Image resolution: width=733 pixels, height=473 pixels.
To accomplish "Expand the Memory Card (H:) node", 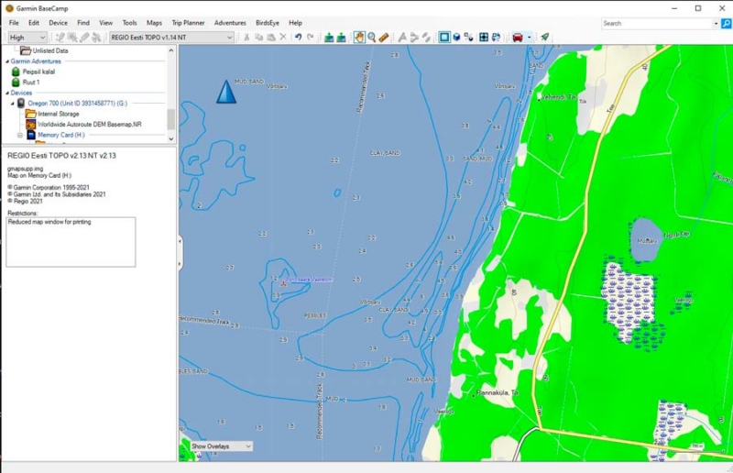I will pyautogui.click(x=20, y=136).
